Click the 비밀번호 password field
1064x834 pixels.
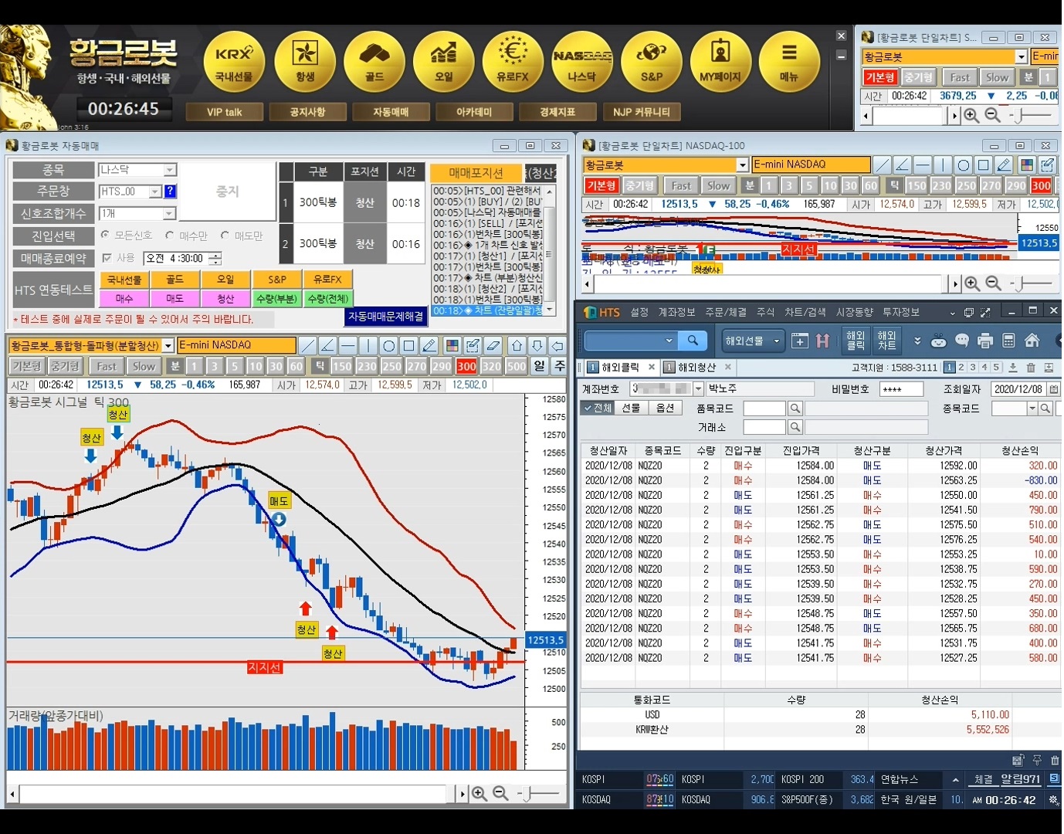(x=901, y=389)
